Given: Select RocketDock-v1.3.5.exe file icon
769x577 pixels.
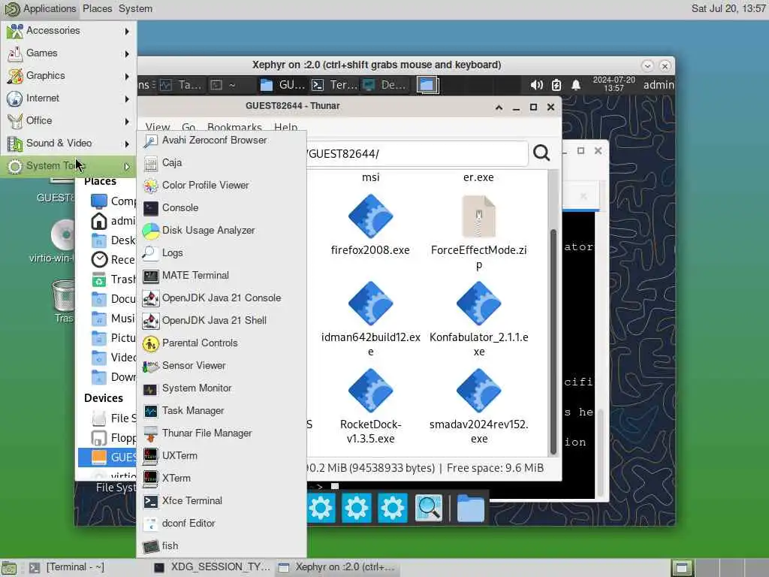Looking at the screenshot, I should point(370,391).
